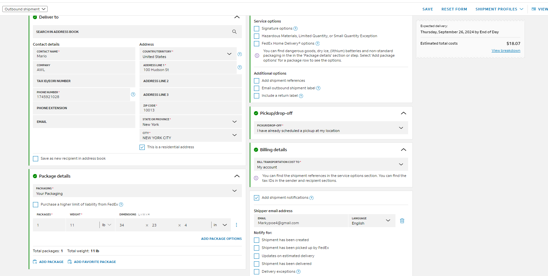Open package row three-dot options menu

click(236, 225)
